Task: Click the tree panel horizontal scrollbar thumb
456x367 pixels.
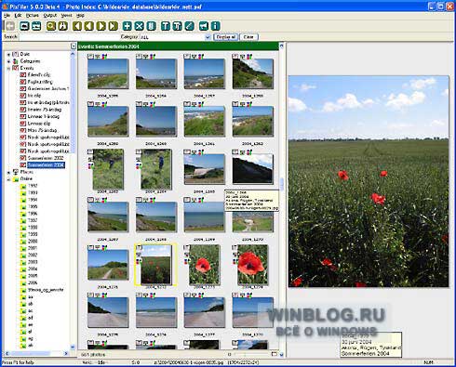Action: (x=30, y=353)
